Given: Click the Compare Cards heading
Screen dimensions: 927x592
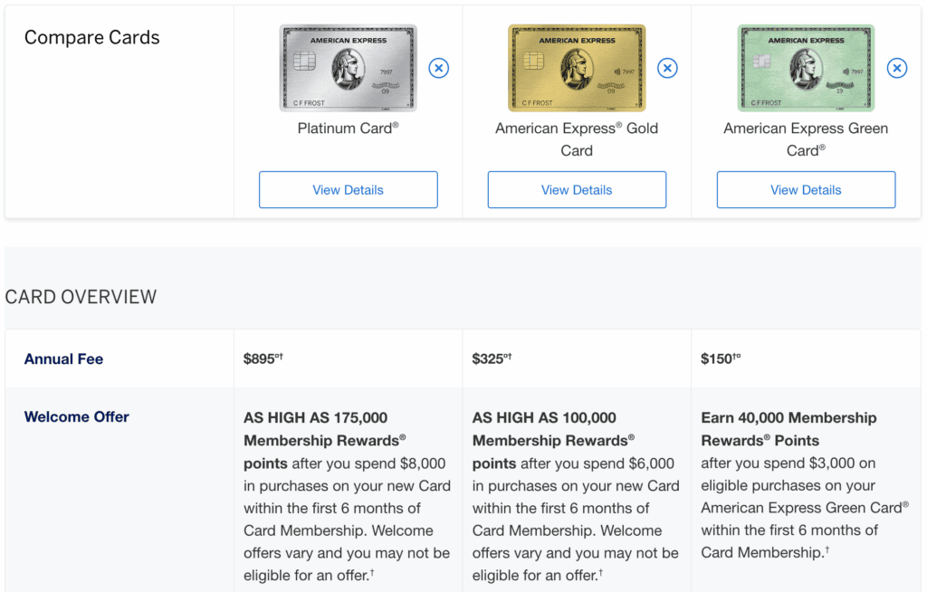Looking at the screenshot, I should (91, 38).
